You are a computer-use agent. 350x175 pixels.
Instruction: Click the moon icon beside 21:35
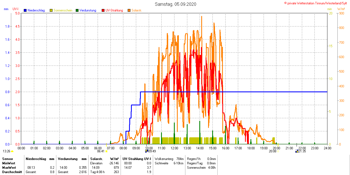297,151
